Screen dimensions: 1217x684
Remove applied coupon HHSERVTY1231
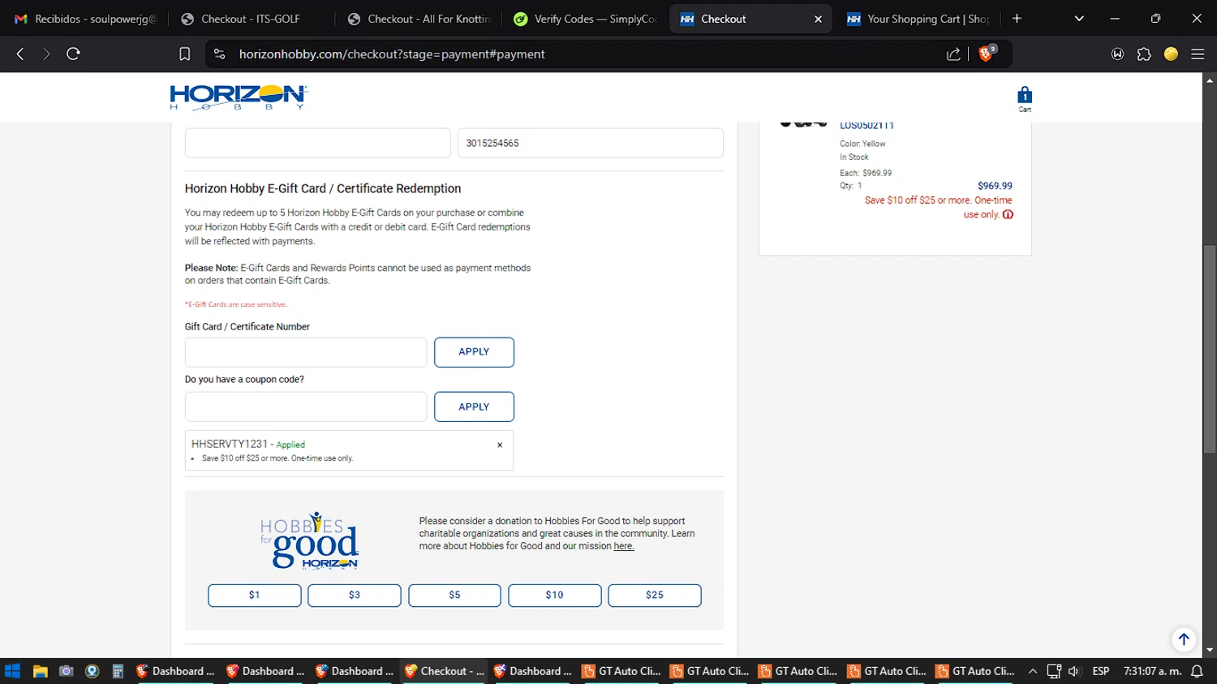coord(500,445)
